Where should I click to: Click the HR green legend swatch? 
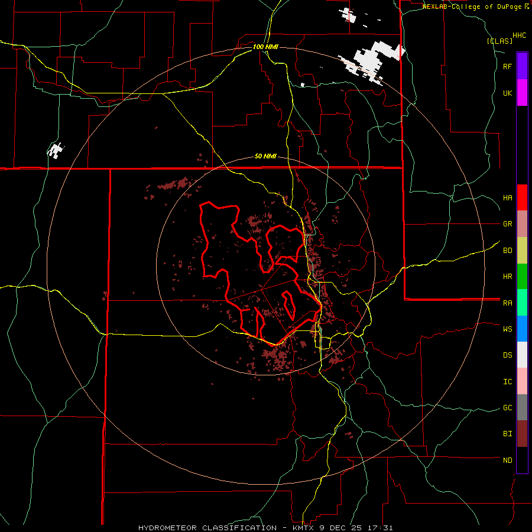[522, 277]
